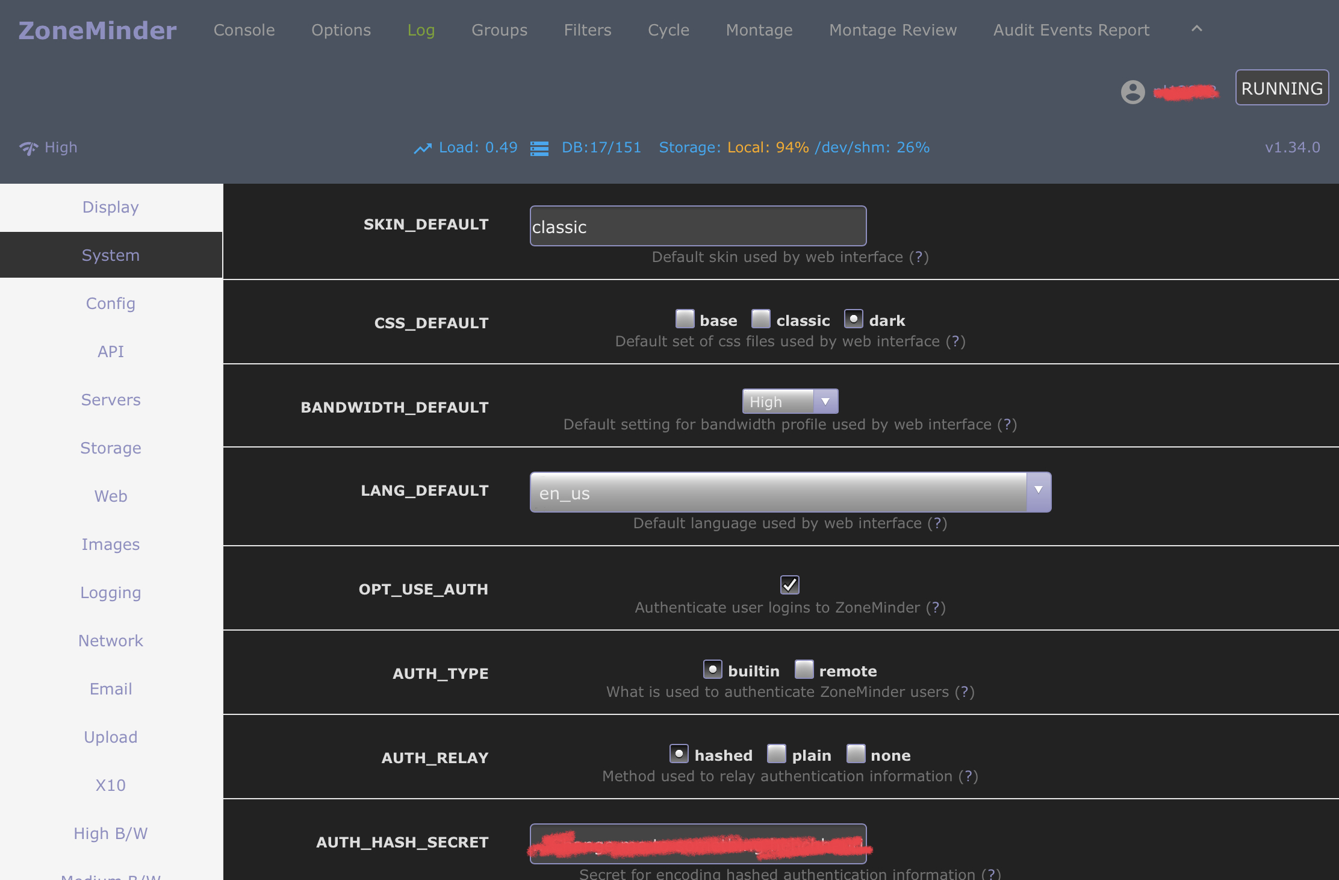Open the Log page
Image resolution: width=1339 pixels, height=880 pixels.
(x=421, y=30)
